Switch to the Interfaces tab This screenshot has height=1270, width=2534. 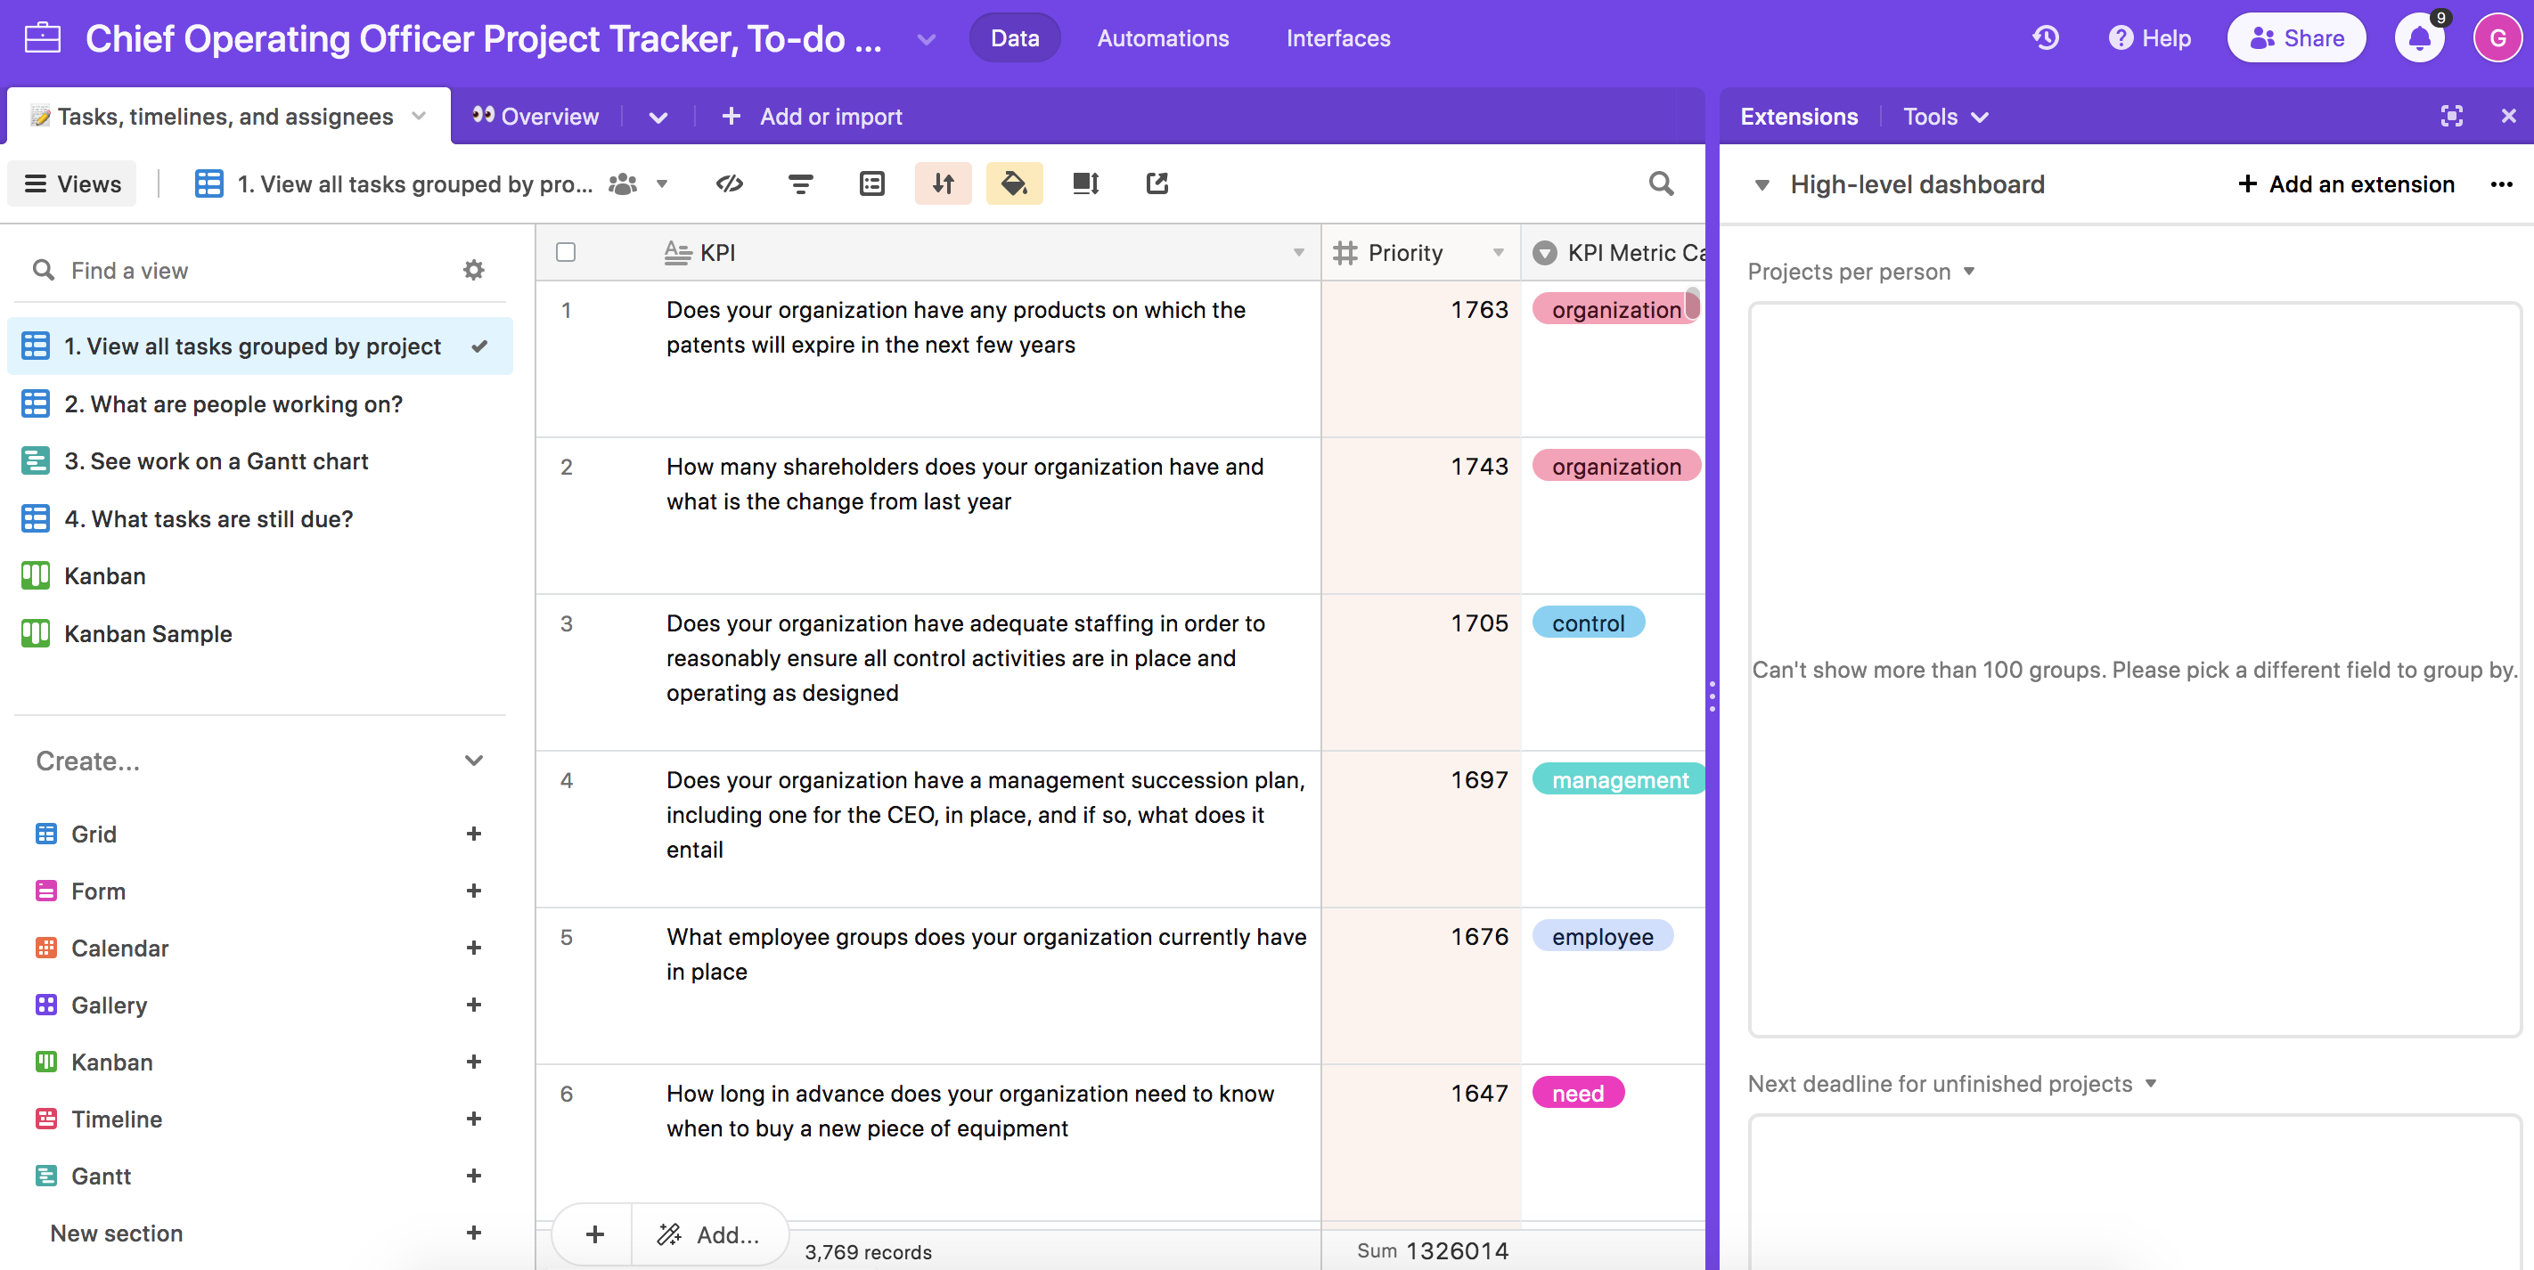coord(1337,38)
